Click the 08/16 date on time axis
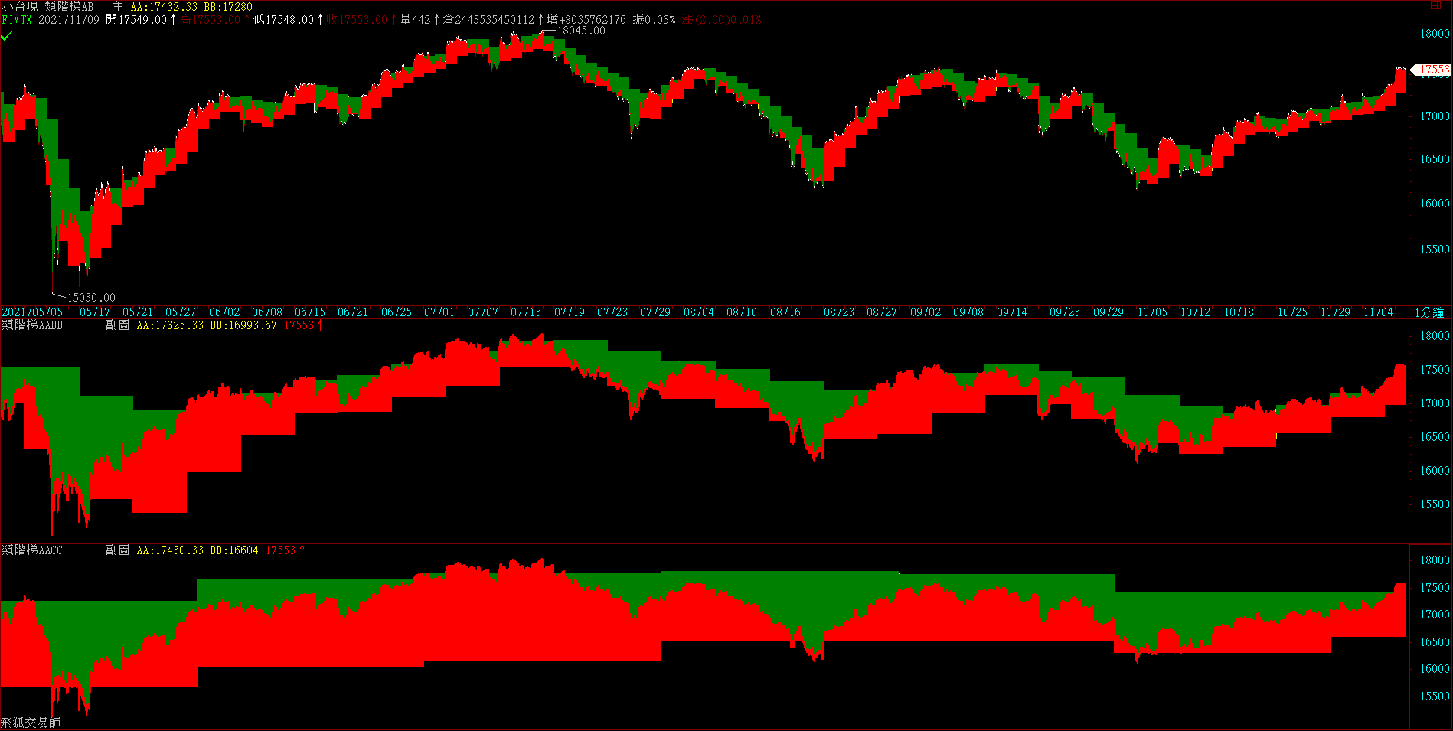The height and width of the screenshot is (731, 1453). (785, 312)
